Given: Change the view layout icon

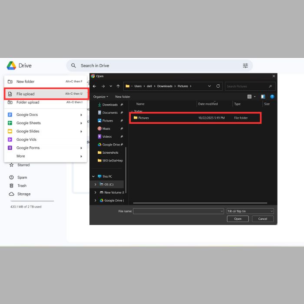Looking at the screenshot, I should click(249, 96).
